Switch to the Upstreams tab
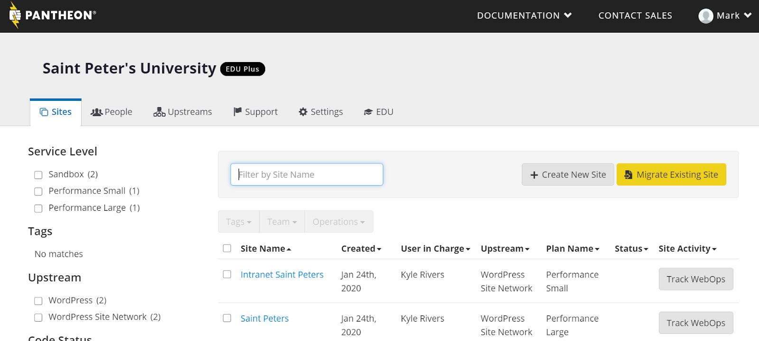The width and height of the screenshot is (759, 341). [183, 112]
